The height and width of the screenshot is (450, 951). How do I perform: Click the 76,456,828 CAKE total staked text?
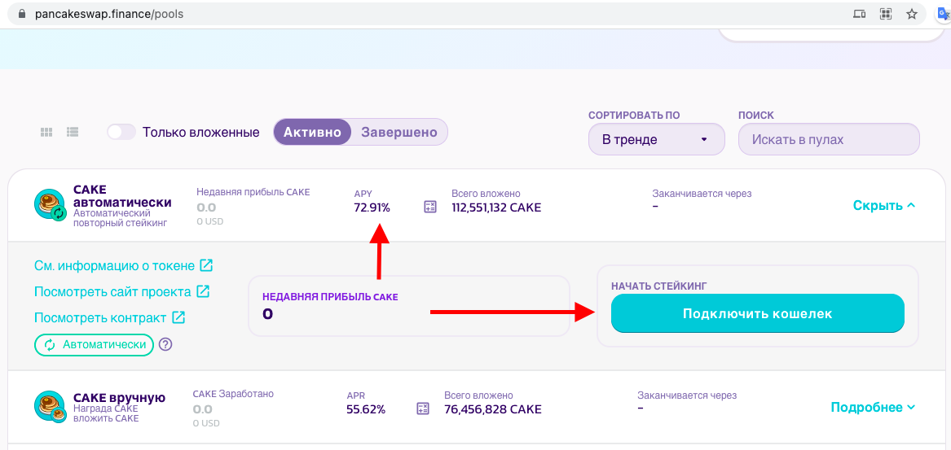(492, 409)
